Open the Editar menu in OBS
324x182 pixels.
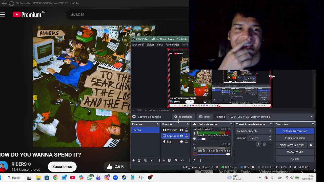pos(151,44)
